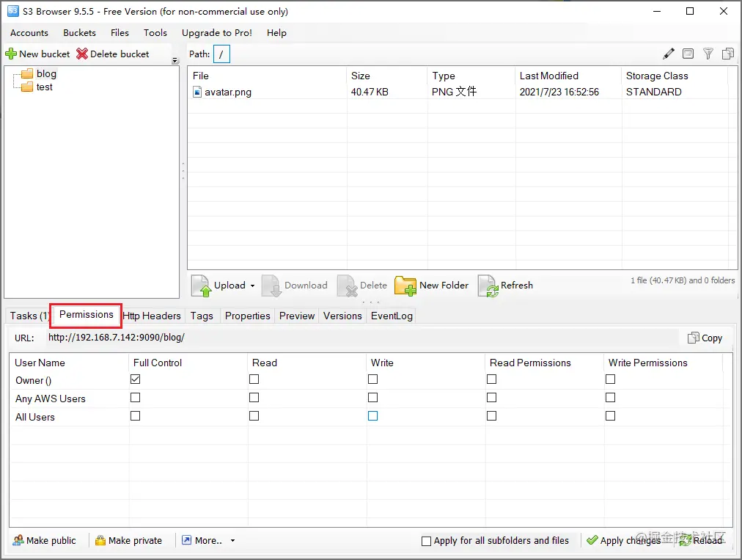Check All Users Write Permissions checkbox

tap(611, 416)
